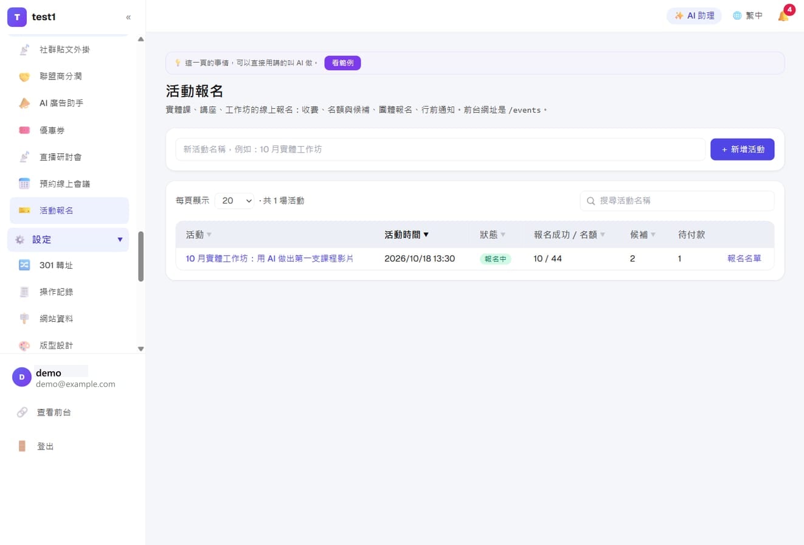Screen dimensions: 804x545
Task: Click the 直播研討會 icon in sidebar
Action: [x=24, y=156]
